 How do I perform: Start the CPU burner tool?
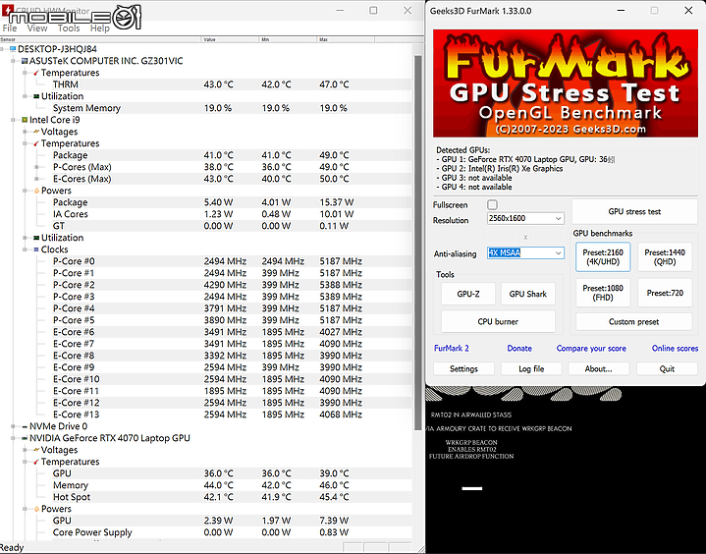[x=498, y=321]
